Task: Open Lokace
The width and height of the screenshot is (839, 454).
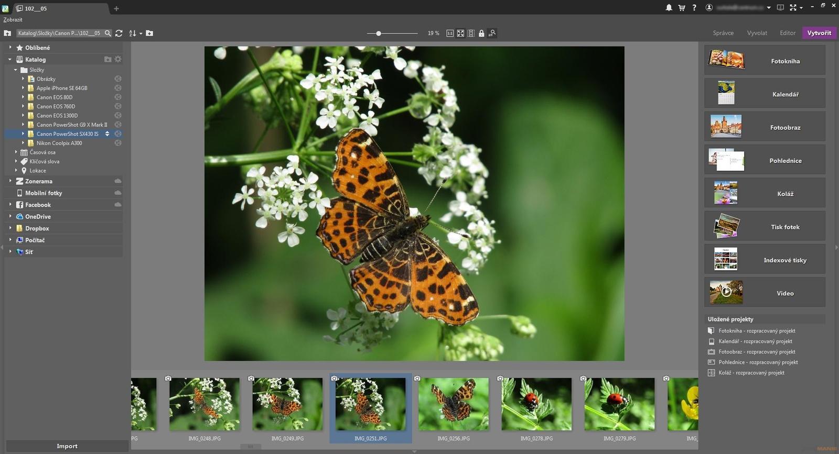Action: coord(37,171)
